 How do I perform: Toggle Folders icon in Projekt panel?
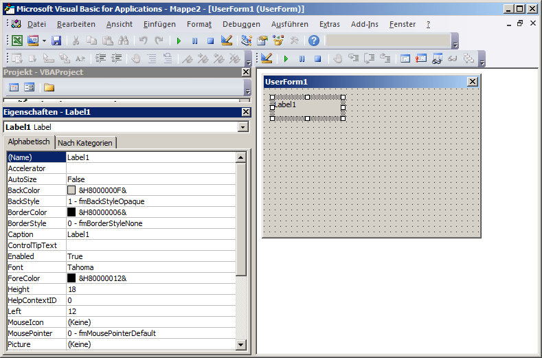pos(49,87)
